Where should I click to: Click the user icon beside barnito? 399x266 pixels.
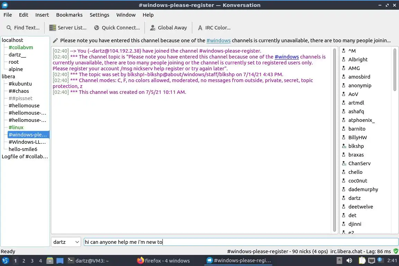[344, 129]
